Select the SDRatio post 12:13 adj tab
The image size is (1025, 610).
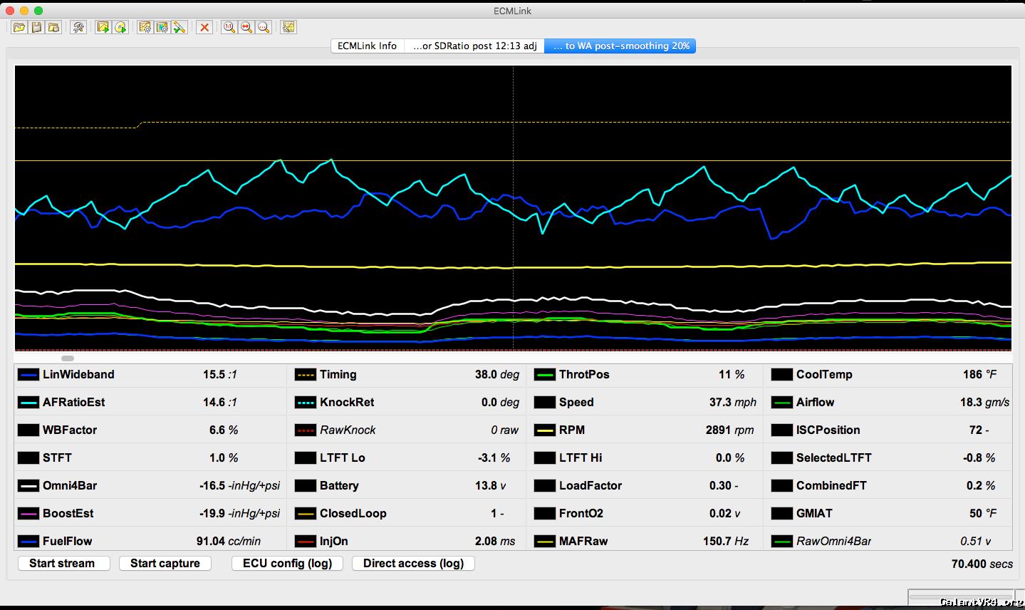click(474, 46)
